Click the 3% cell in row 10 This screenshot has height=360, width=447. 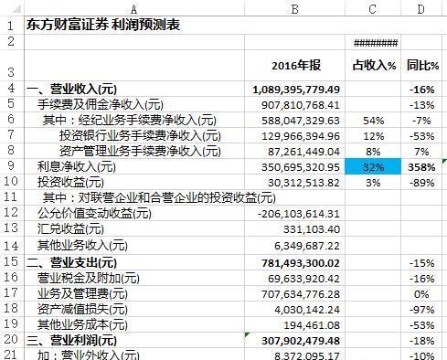pos(373,183)
